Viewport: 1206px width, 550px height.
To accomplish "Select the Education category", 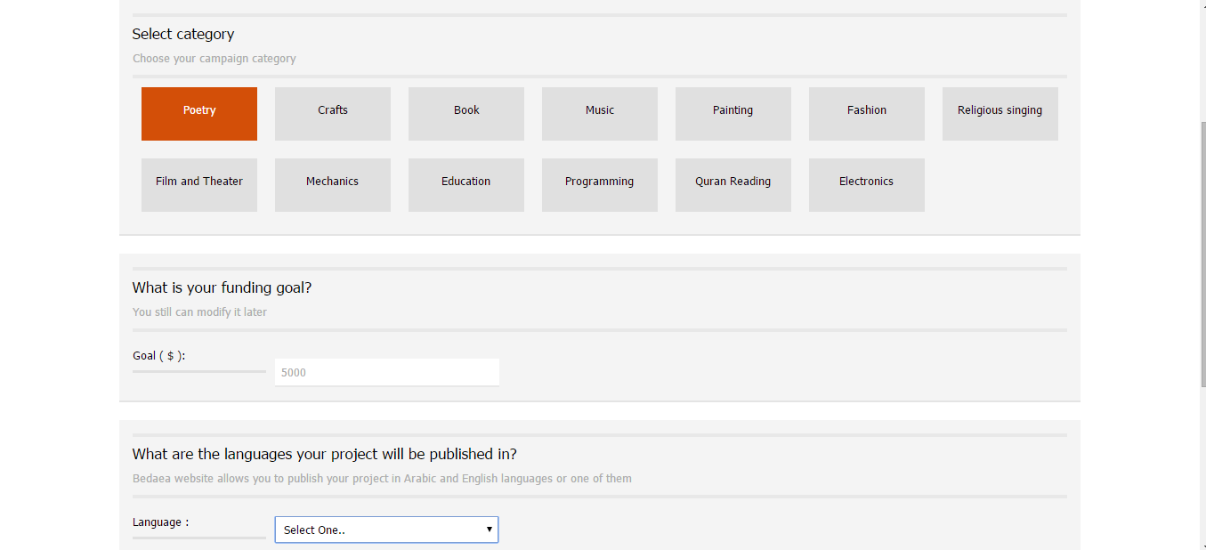I will 466,185.
